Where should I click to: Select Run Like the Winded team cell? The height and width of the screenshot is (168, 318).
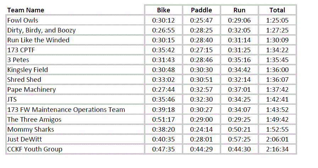coord(38,40)
